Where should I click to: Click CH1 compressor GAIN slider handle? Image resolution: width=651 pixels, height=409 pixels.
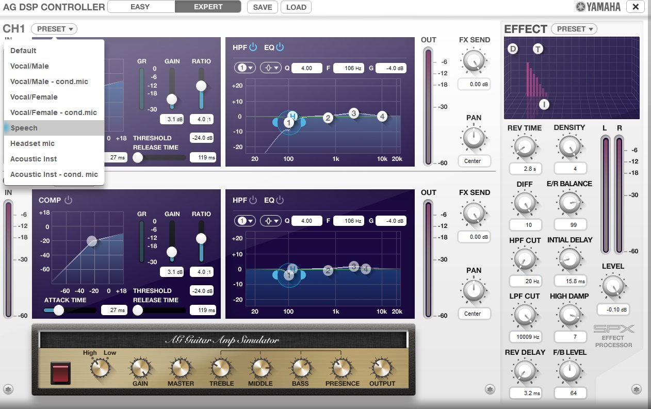[172, 99]
